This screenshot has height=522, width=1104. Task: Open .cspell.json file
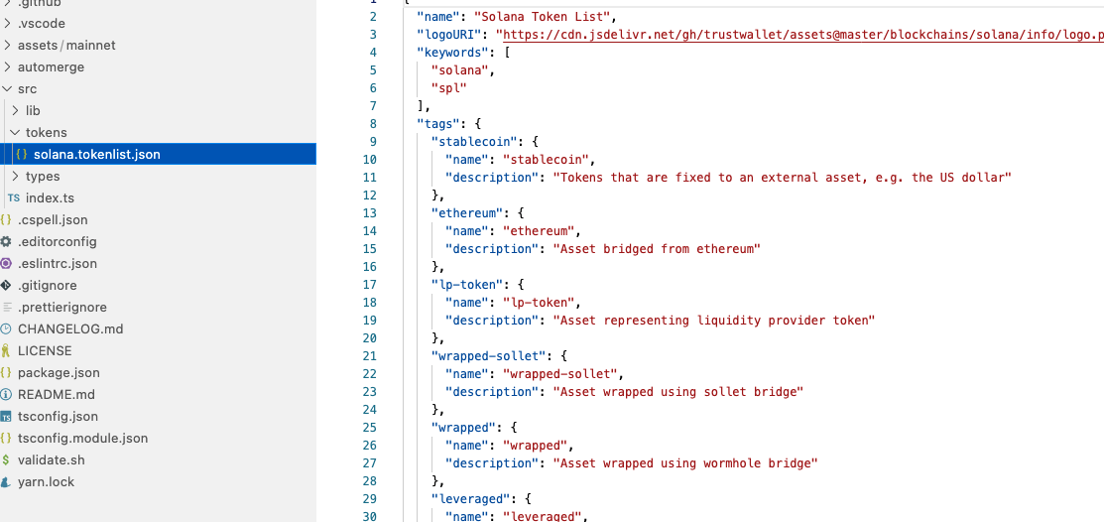(x=53, y=219)
